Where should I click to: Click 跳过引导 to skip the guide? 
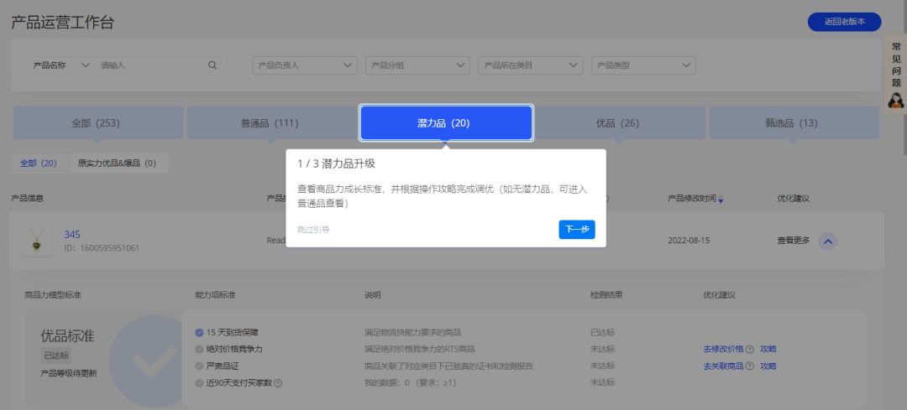tap(313, 229)
